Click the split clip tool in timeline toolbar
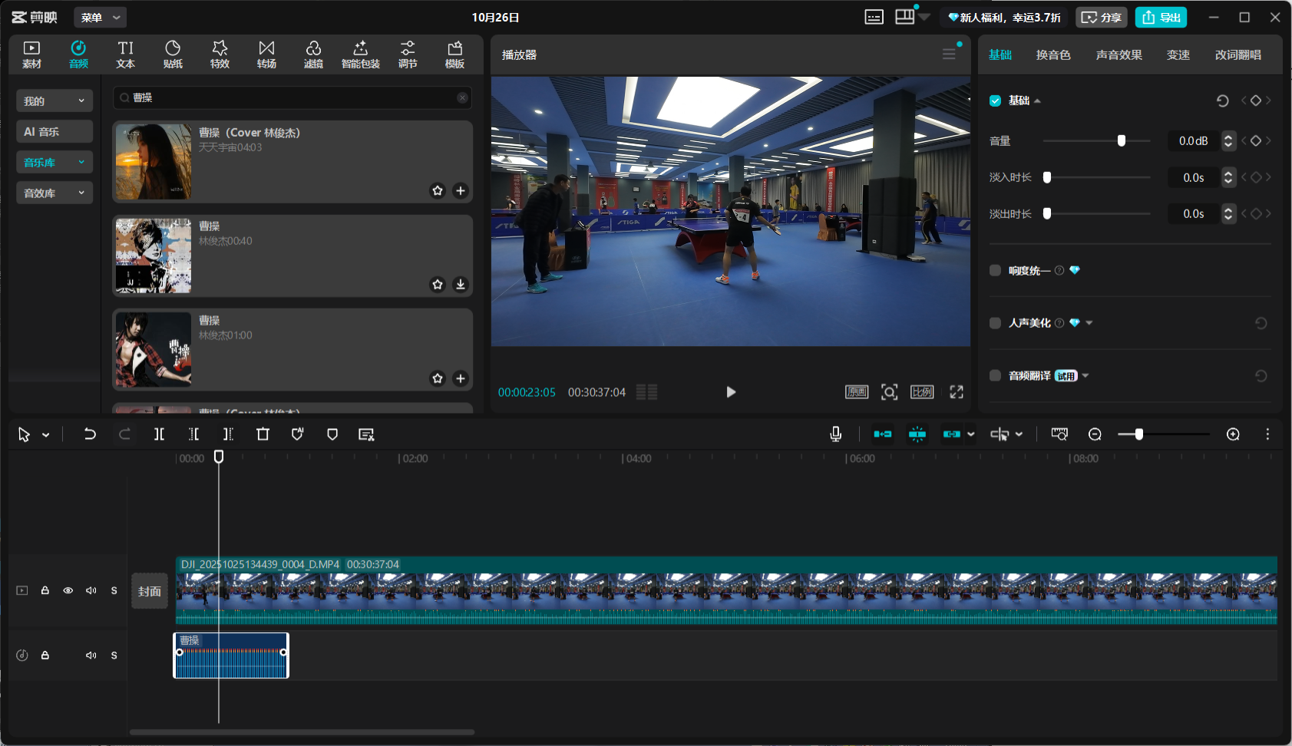This screenshot has height=746, width=1292. pos(159,434)
